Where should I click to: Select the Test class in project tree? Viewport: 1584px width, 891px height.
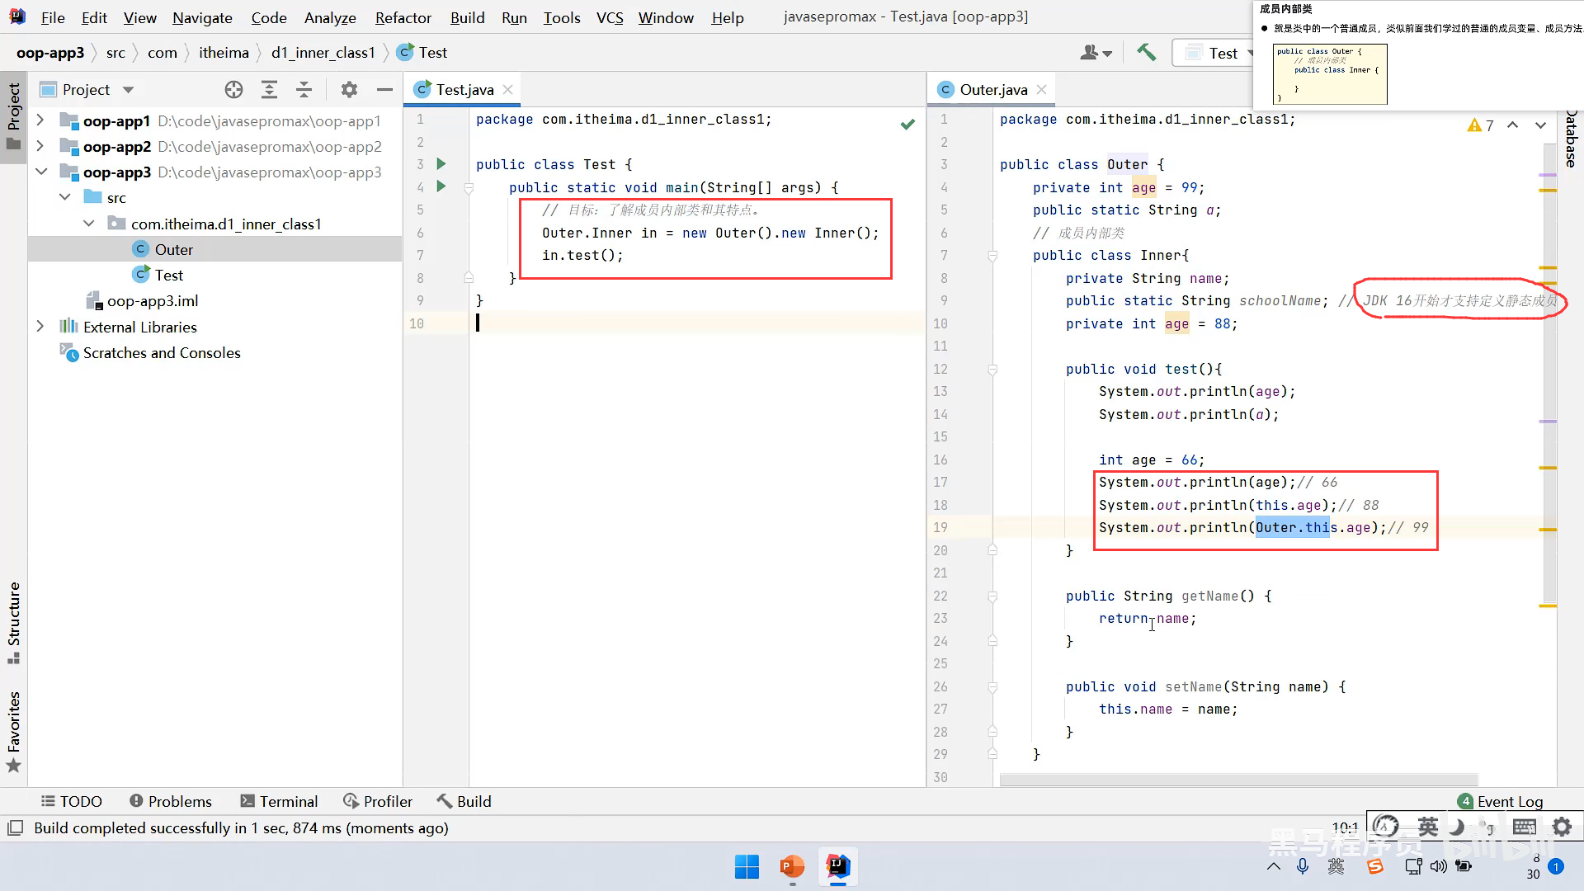[168, 276]
